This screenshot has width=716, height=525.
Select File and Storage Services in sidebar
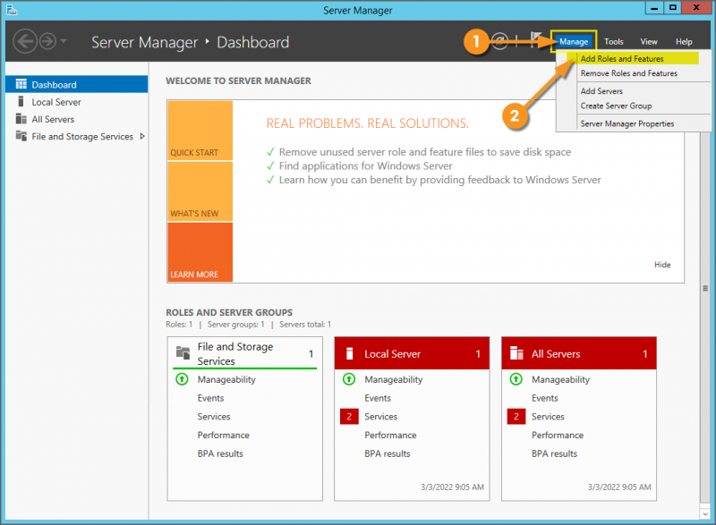pyautogui.click(x=77, y=136)
